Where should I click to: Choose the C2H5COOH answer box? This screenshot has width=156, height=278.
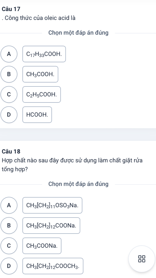(x=42, y=94)
